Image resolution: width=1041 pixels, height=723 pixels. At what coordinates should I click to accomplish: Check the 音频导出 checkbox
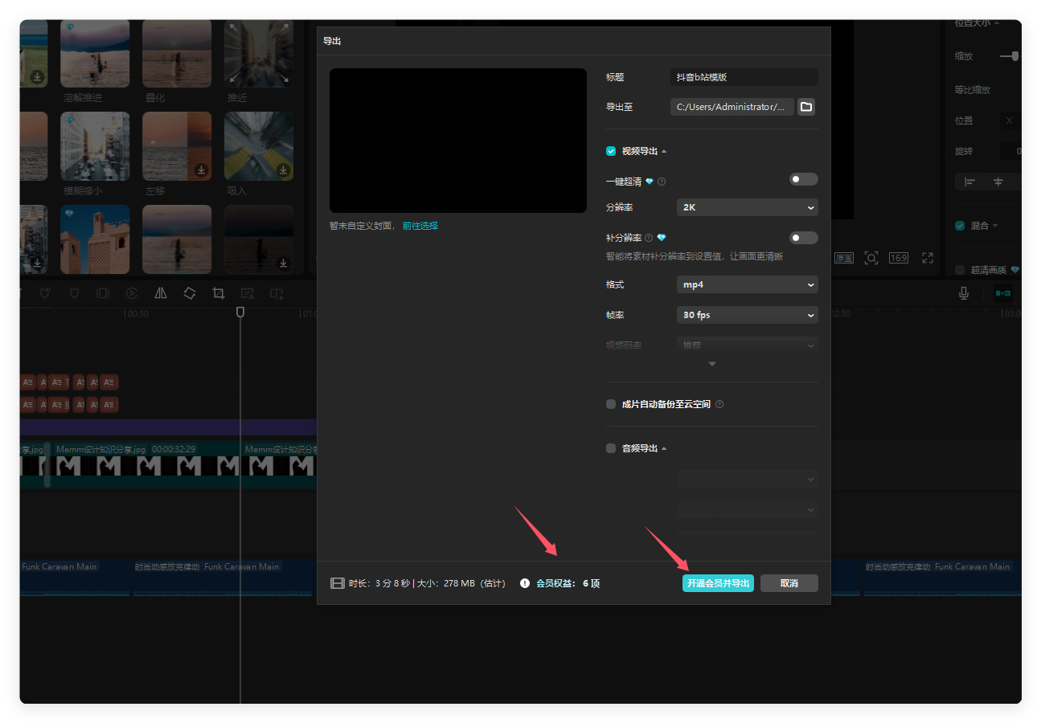click(611, 448)
